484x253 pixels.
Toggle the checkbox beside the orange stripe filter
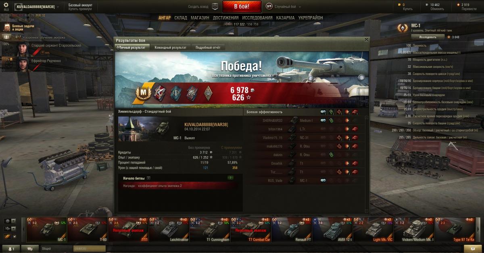(15, 236)
